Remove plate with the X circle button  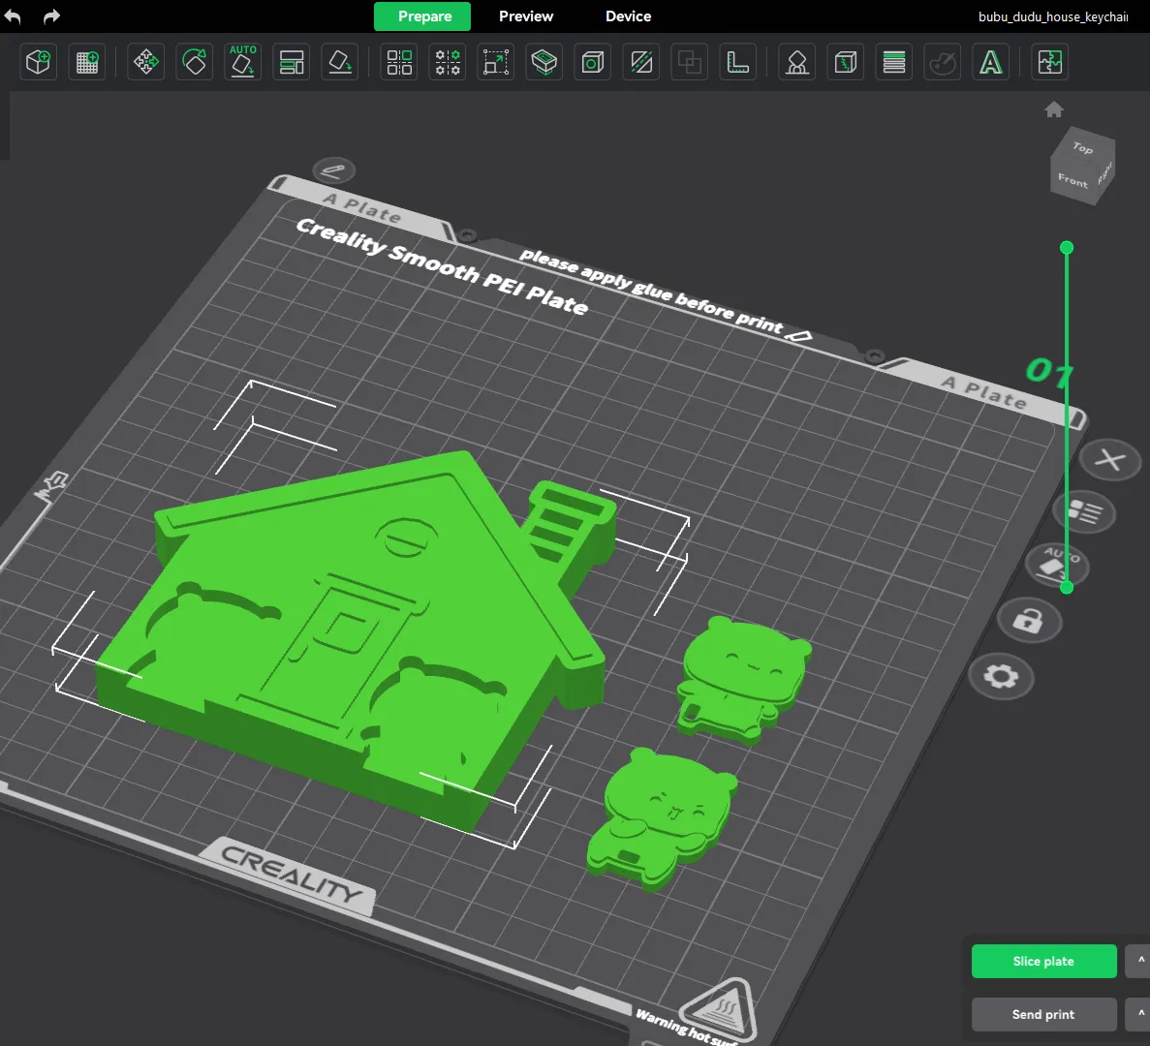[1109, 460]
